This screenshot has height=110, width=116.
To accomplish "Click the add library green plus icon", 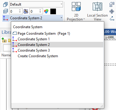I will pyautogui.click(x=4, y=40).
